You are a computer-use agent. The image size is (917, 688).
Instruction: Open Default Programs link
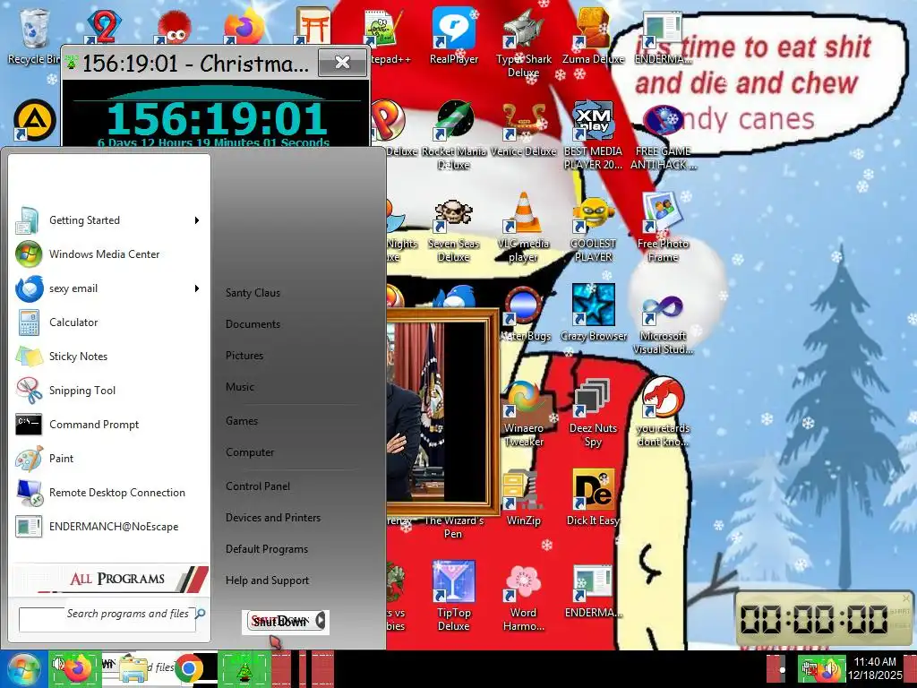(267, 549)
